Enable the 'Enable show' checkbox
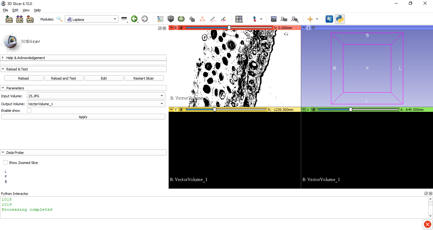The image size is (433, 230). tap(29, 111)
